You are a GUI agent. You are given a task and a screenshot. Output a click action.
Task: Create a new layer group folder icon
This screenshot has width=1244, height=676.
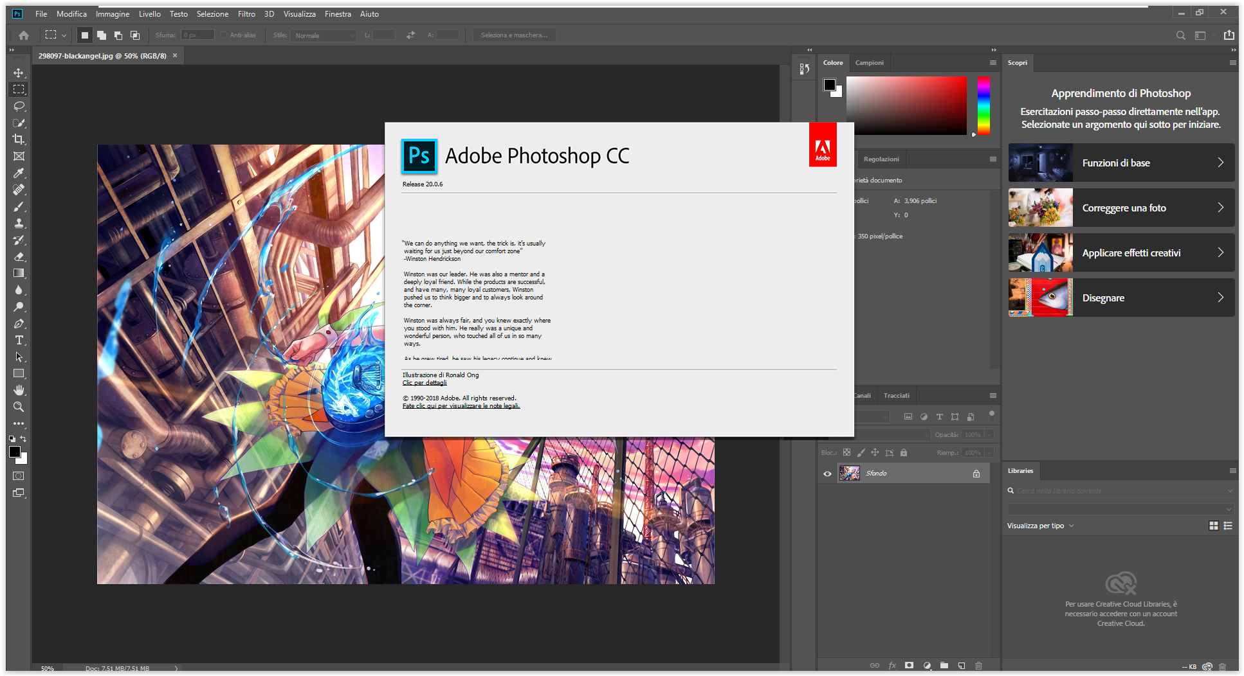[x=944, y=666]
